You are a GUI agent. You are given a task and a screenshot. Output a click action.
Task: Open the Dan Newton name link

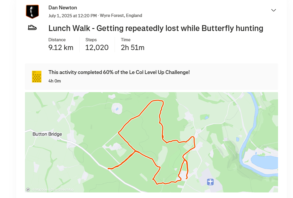[x=63, y=8]
